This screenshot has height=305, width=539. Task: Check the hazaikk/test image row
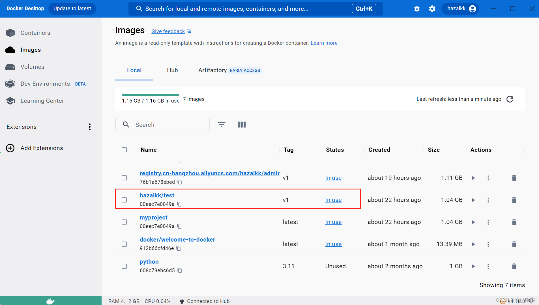(x=124, y=200)
